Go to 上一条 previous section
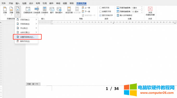The image size is (177, 98). (x=86, y=8)
